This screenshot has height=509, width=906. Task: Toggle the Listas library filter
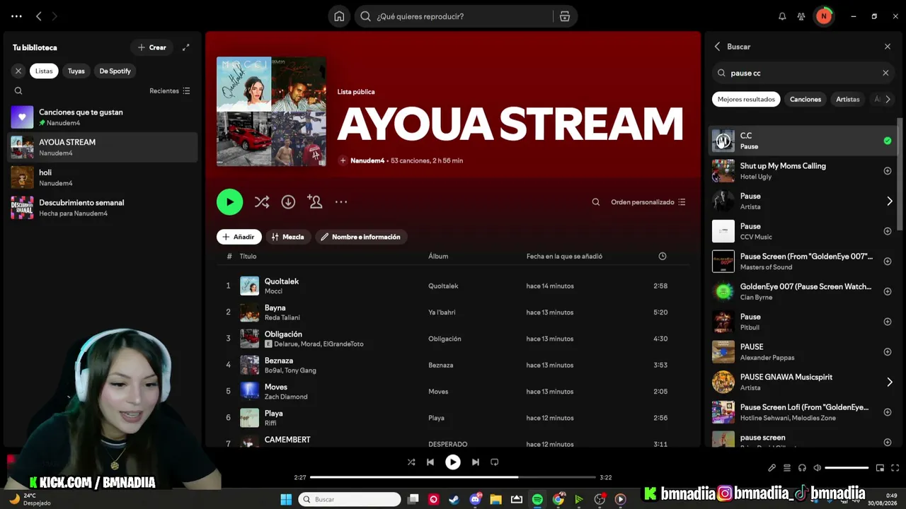pyautogui.click(x=44, y=71)
